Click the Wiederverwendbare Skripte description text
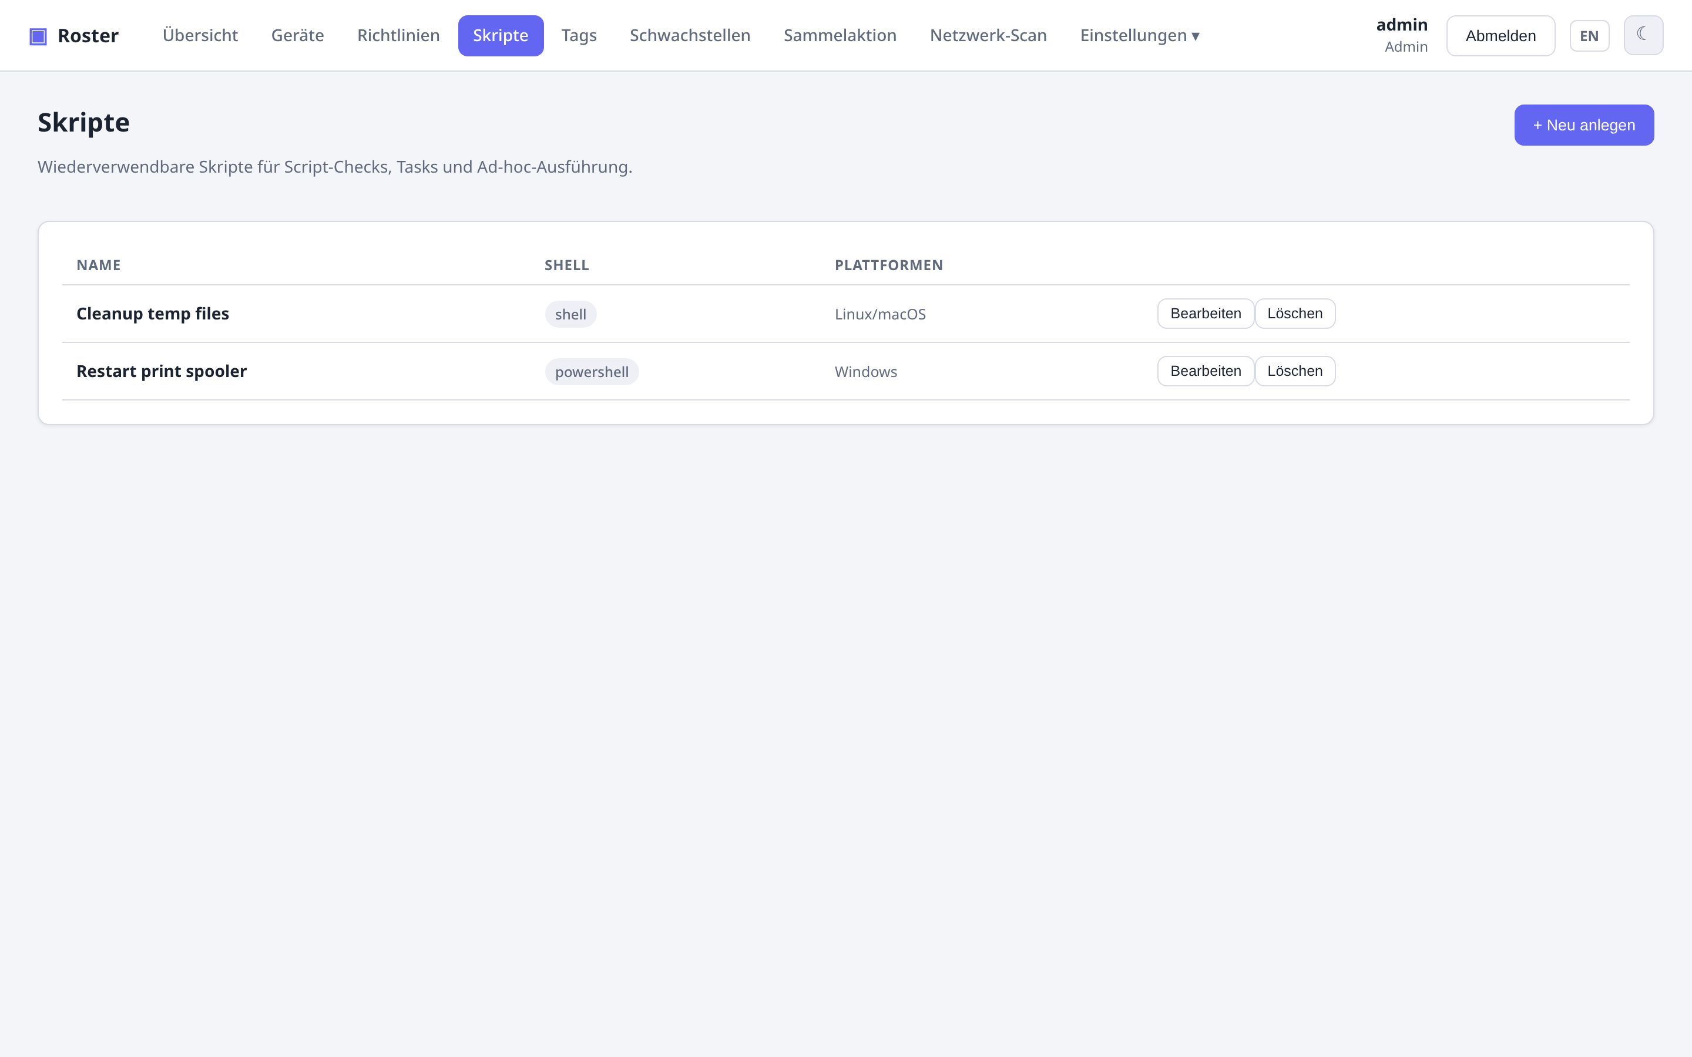Screen dimensions: 1692x1057 (x=335, y=167)
